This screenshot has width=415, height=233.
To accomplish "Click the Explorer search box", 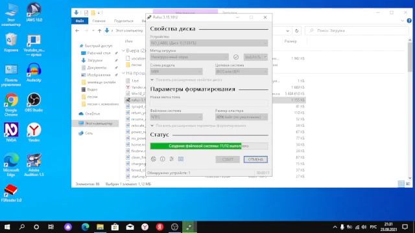I will click(x=357, y=30).
